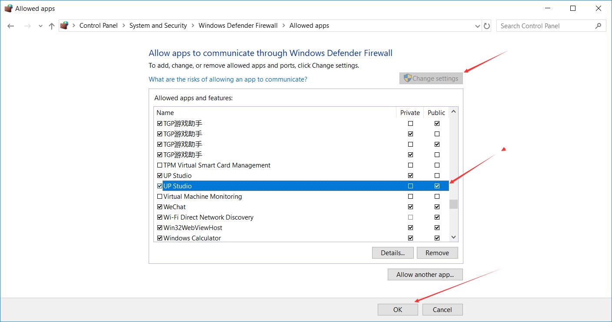Toggle Virtual Machine Monitoring checkbox
The width and height of the screenshot is (612, 322).
(160, 197)
